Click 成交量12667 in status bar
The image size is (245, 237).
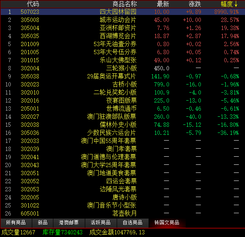pyautogui.click(x=18, y=232)
